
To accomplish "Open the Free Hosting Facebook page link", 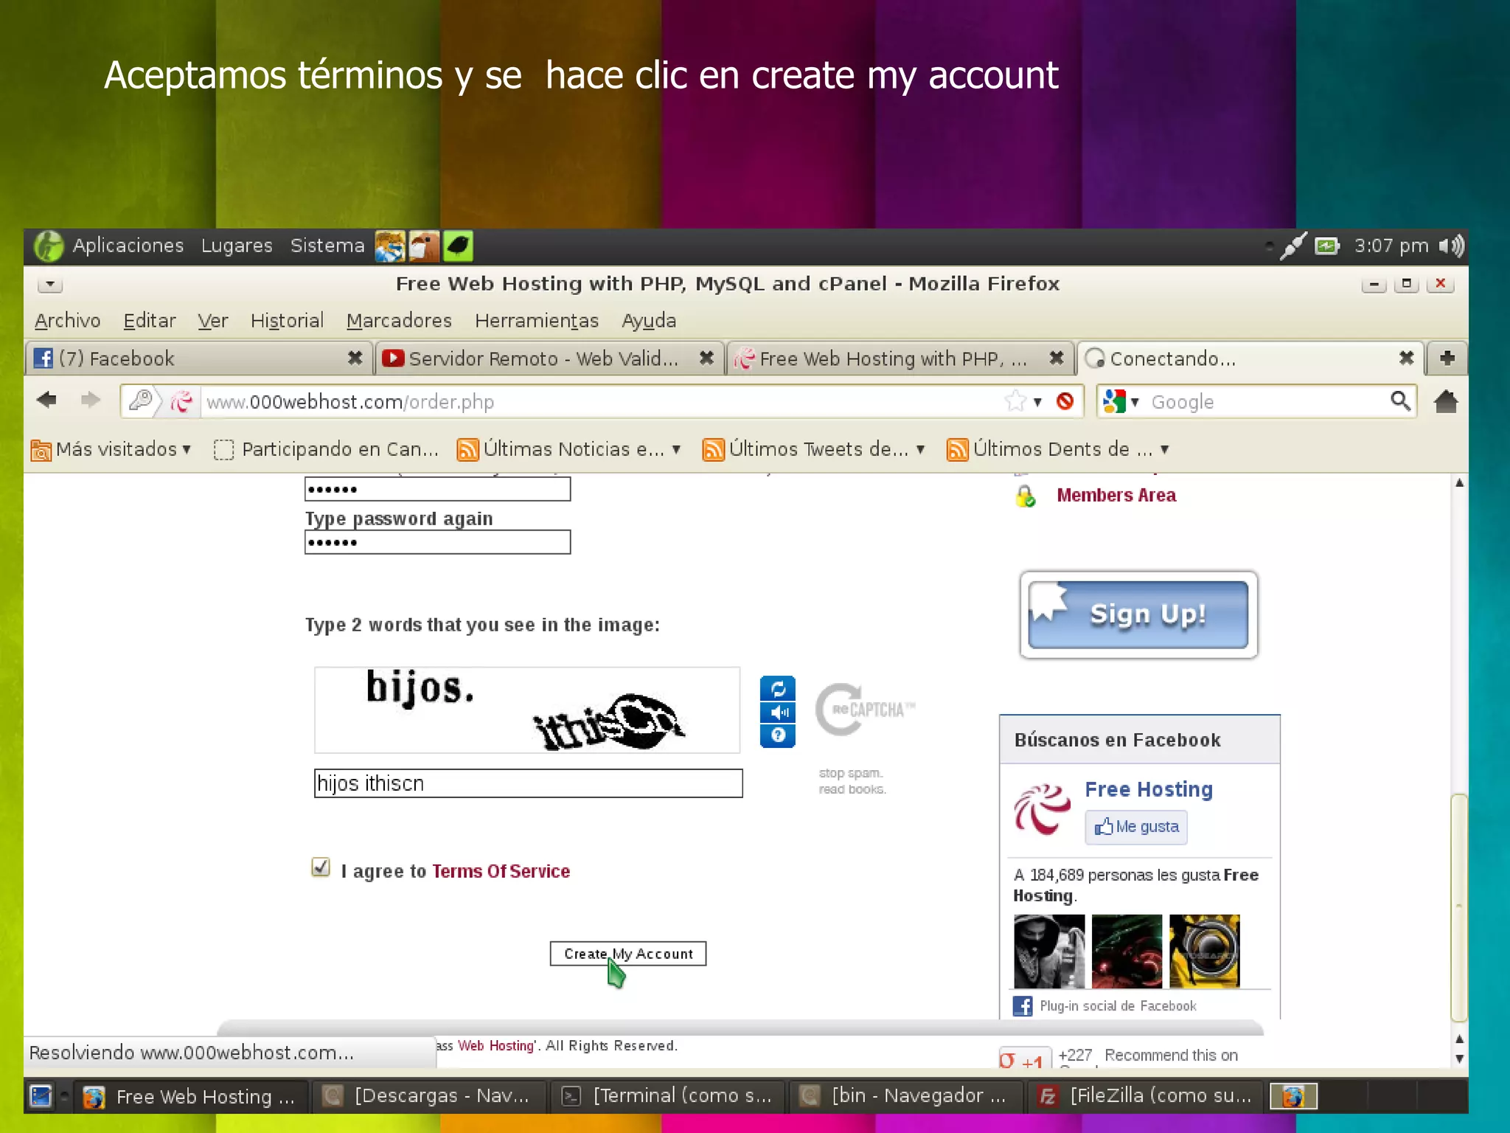I will (1148, 789).
